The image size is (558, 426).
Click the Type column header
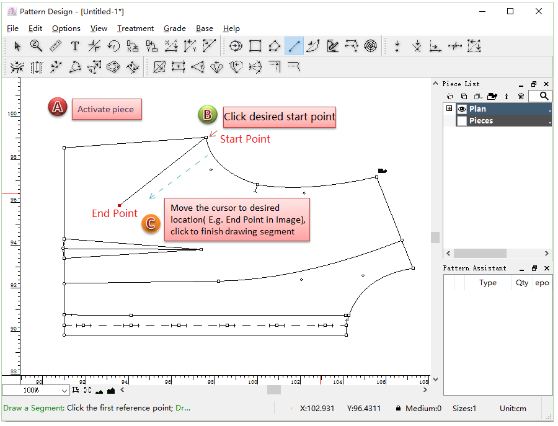(x=487, y=283)
